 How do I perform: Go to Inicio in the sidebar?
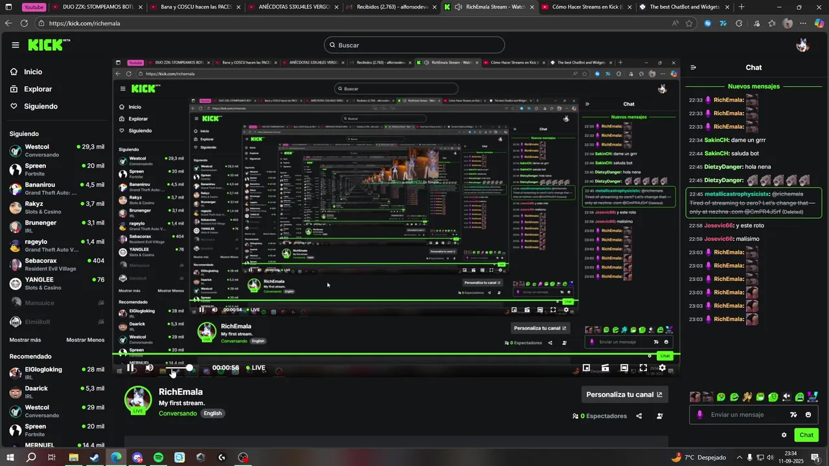tap(33, 72)
